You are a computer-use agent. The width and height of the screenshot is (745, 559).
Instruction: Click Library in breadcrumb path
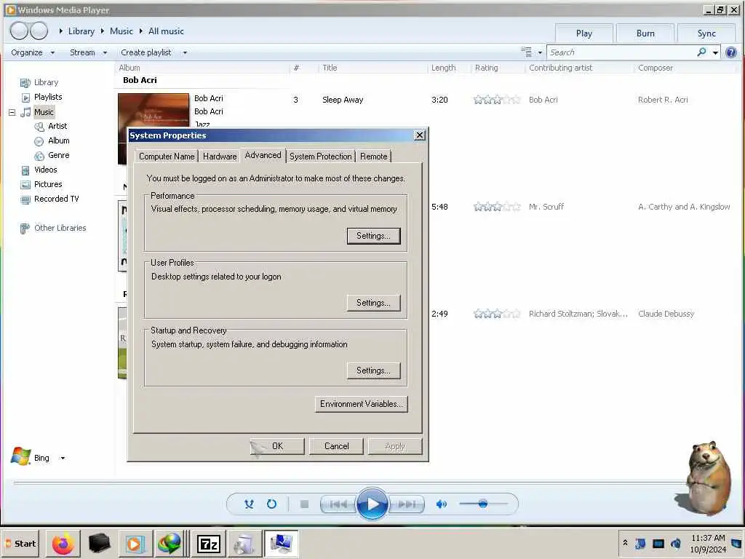click(x=81, y=31)
